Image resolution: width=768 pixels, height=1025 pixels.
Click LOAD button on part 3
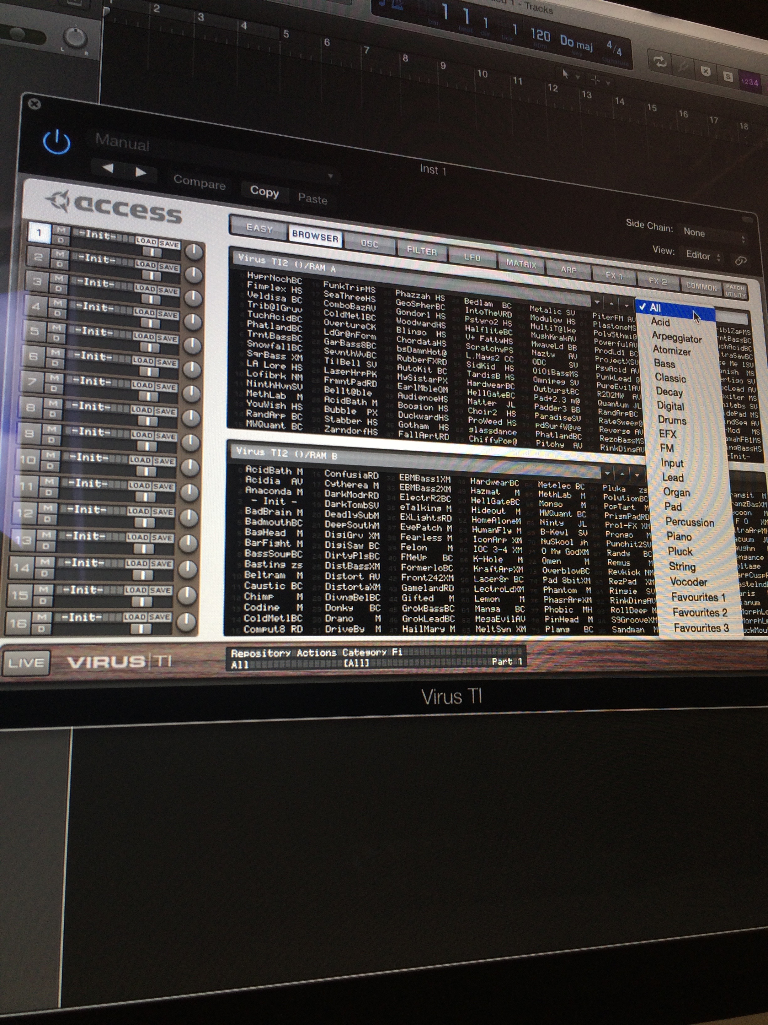[x=144, y=288]
